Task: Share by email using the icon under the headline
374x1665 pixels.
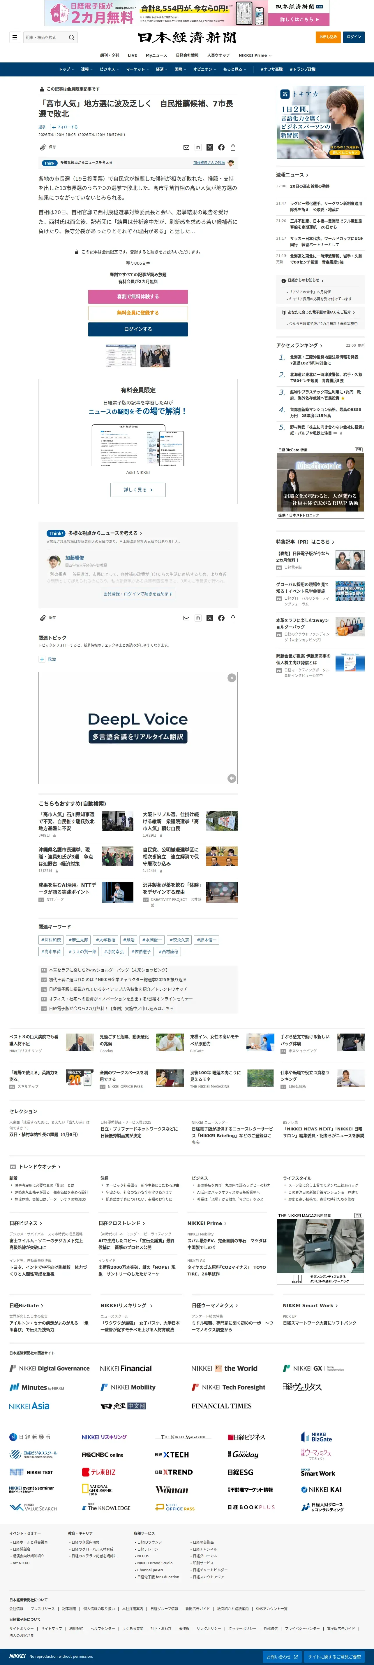Action: [186, 147]
